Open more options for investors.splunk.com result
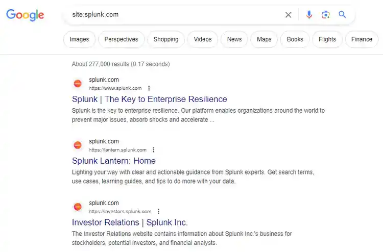This screenshot has height=252, width=383. tap(159, 212)
